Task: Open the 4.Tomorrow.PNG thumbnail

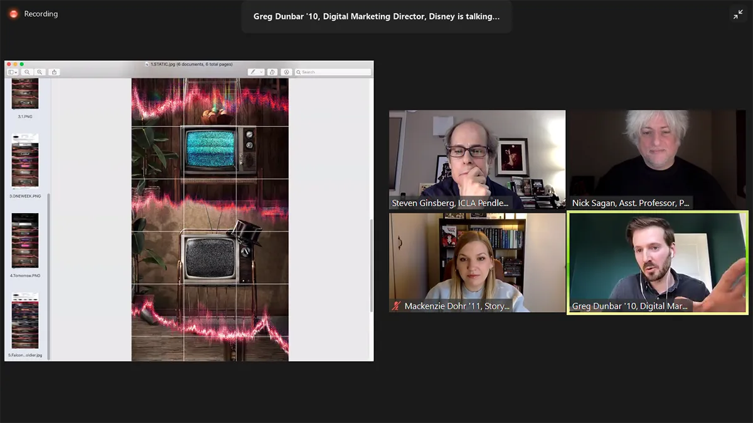Action: [x=24, y=241]
